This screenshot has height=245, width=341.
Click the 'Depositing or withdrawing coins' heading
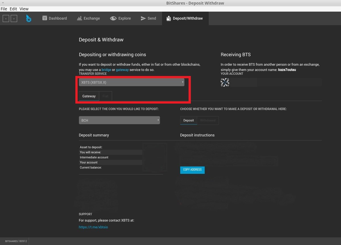point(112,55)
